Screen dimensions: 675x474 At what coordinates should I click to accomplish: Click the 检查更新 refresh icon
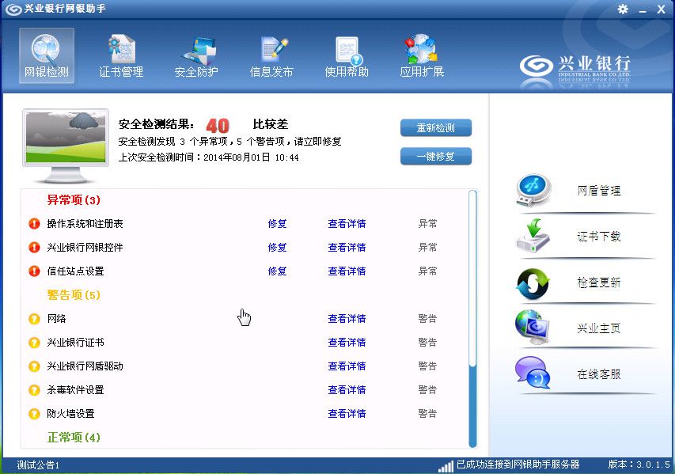coord(533,283)
